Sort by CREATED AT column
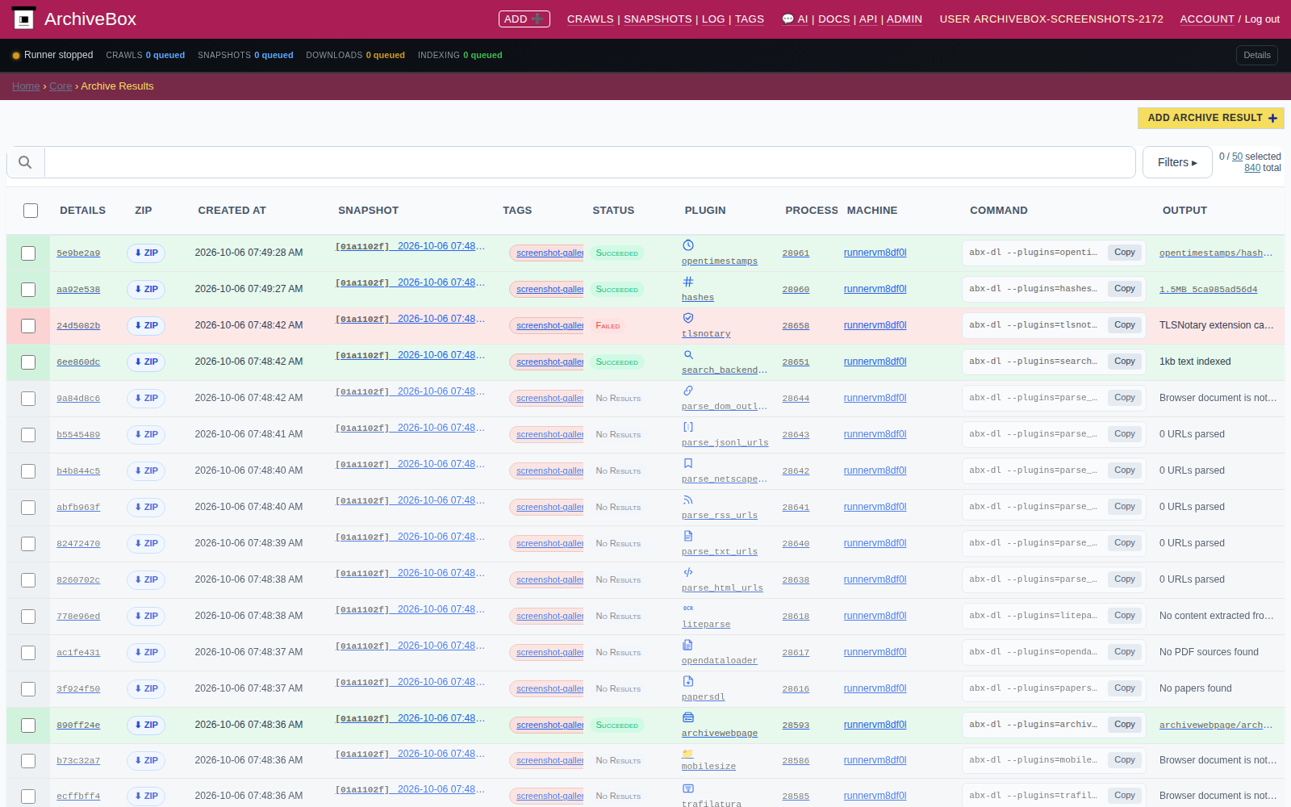 point(232,211)
